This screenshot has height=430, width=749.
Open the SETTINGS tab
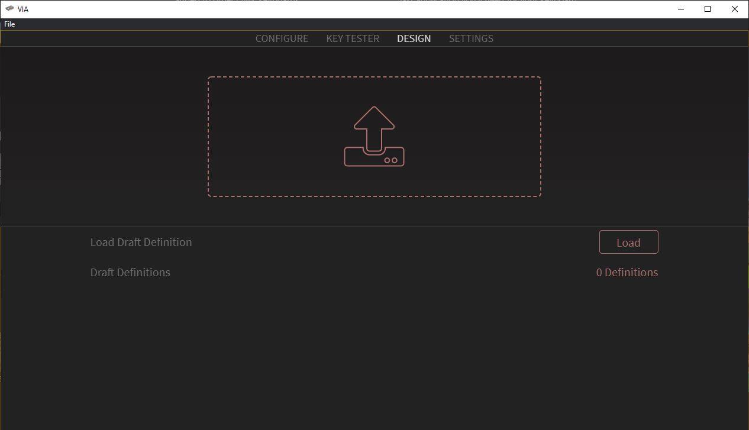tap(471, 38)
